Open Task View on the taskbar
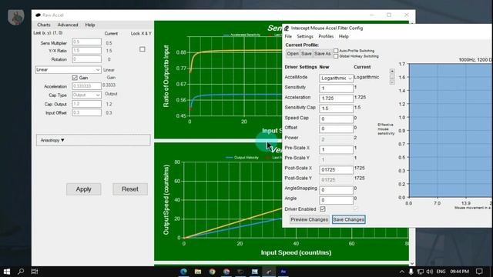This screenshot has width=493, height=277. pyautogui.click(x=35, y=272)
